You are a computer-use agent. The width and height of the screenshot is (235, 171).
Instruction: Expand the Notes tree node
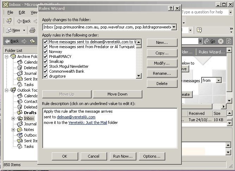(x=13, y=130)
